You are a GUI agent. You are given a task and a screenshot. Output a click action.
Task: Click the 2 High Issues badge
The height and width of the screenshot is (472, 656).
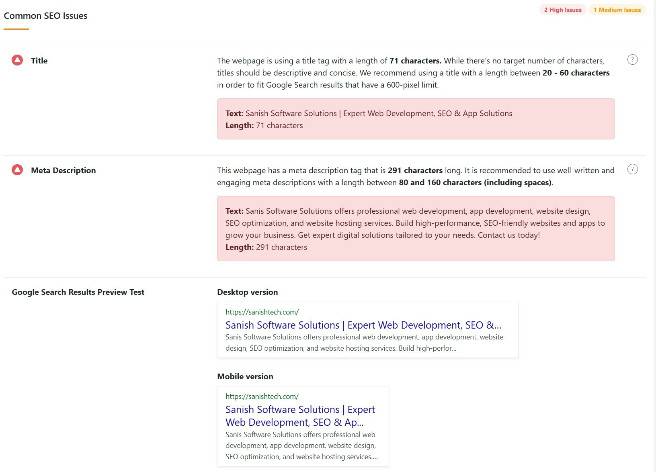(563, 10)
